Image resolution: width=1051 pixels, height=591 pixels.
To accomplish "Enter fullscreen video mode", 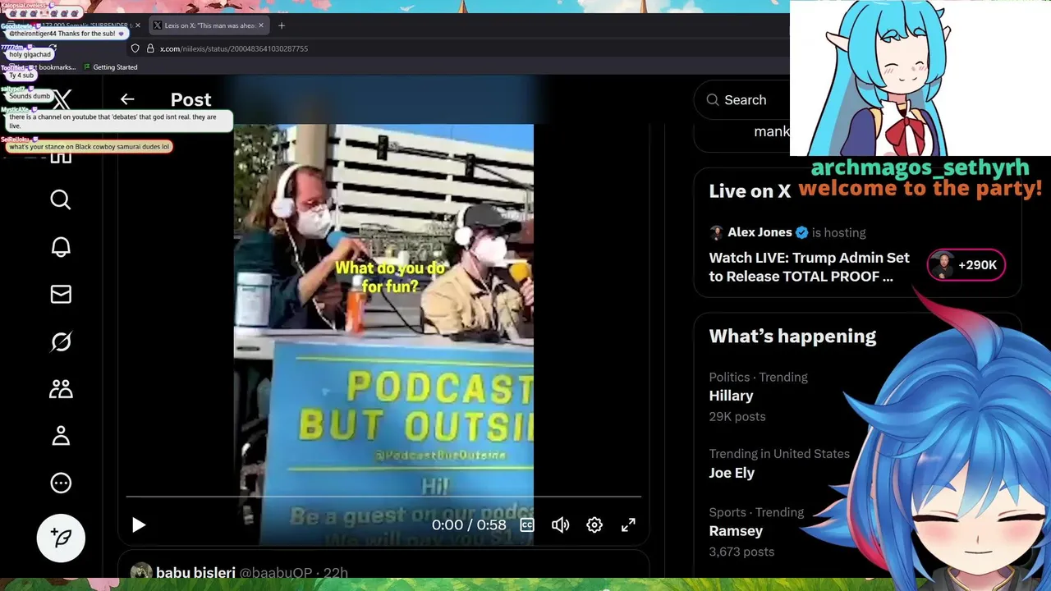I will 628,525.
